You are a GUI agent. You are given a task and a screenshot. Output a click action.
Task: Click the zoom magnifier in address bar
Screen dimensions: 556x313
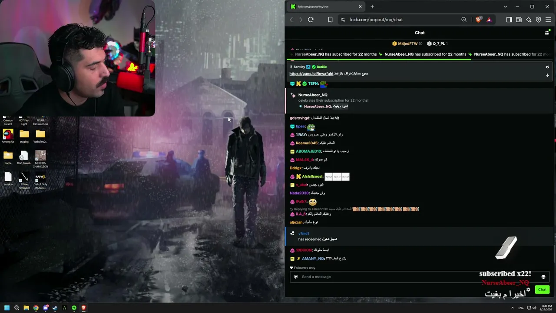(x=464, y=20)
